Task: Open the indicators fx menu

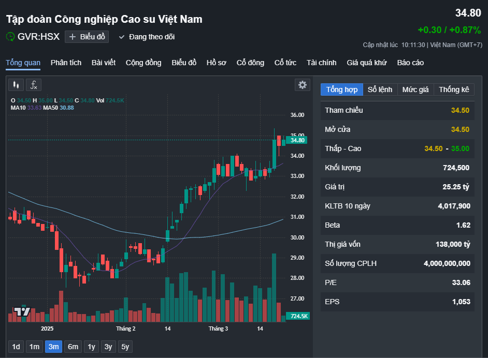Action: tap(34, 85)
